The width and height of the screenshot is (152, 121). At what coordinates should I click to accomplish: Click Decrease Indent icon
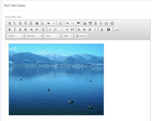(62, 30)
